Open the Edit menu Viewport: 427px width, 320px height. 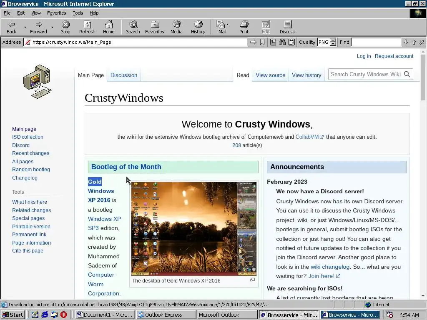point(21,13)
